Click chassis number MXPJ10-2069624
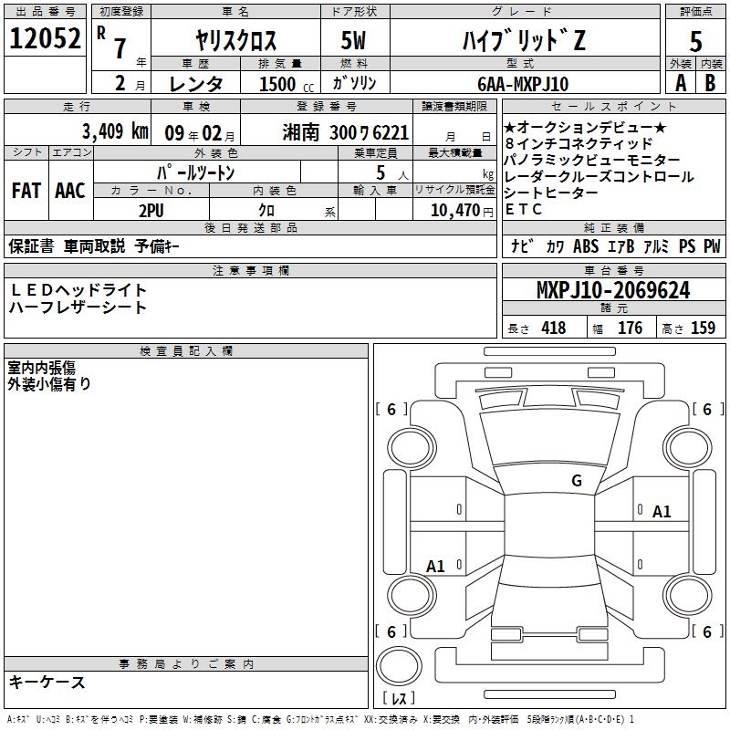The image size is (730, 730). pos(613,290)
